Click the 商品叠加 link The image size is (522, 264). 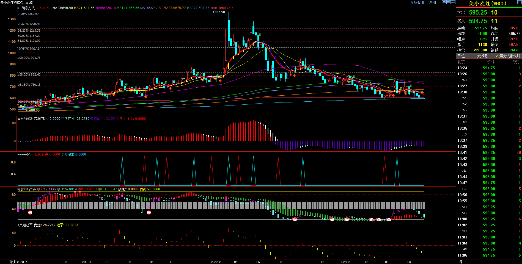click(417, 2)
